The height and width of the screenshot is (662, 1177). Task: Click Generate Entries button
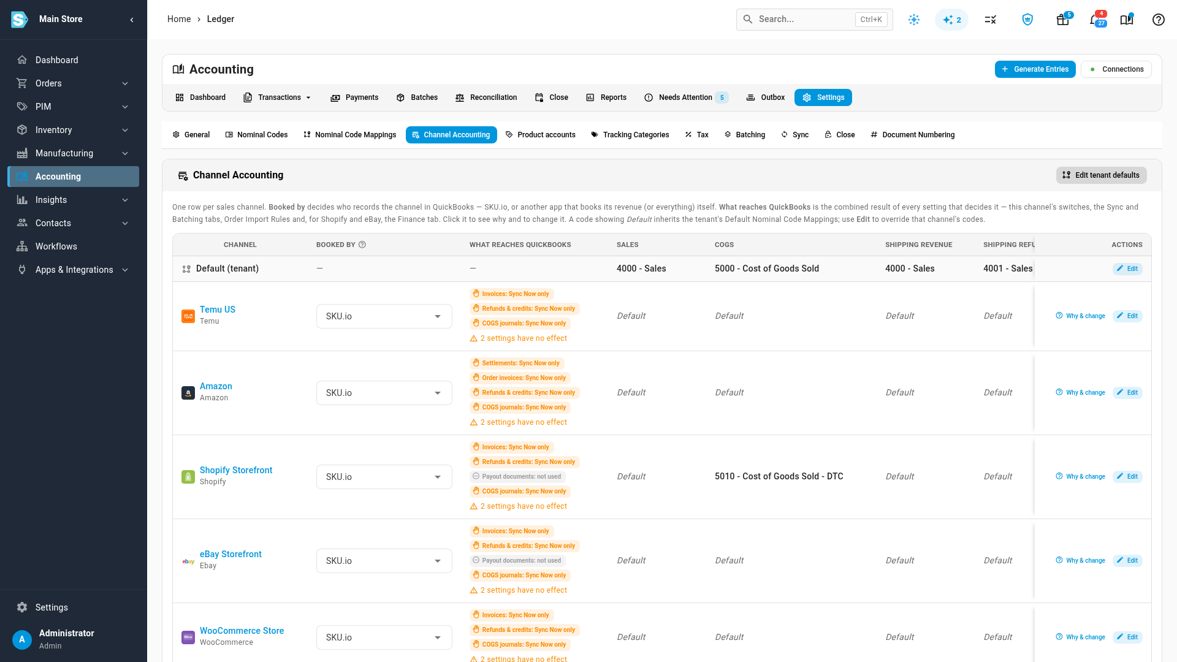pyautogui.click(x=1035, y=69)
